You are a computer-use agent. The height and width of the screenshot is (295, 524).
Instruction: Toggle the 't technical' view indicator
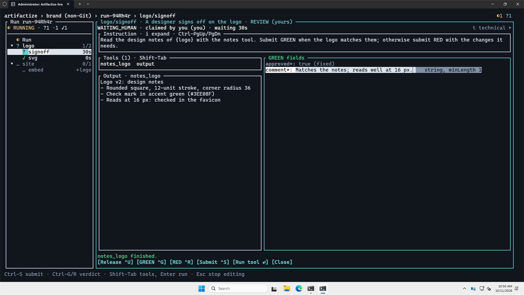click(492, 28)
